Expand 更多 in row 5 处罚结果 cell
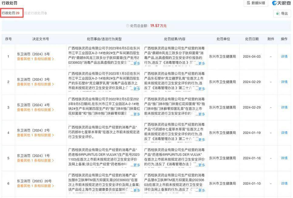Screen dimensions: 293x198 202,165
